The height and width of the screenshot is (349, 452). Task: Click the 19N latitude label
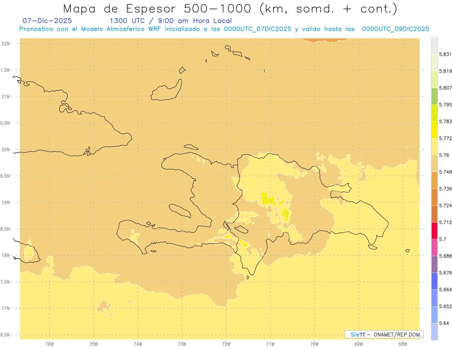(6, 203)
